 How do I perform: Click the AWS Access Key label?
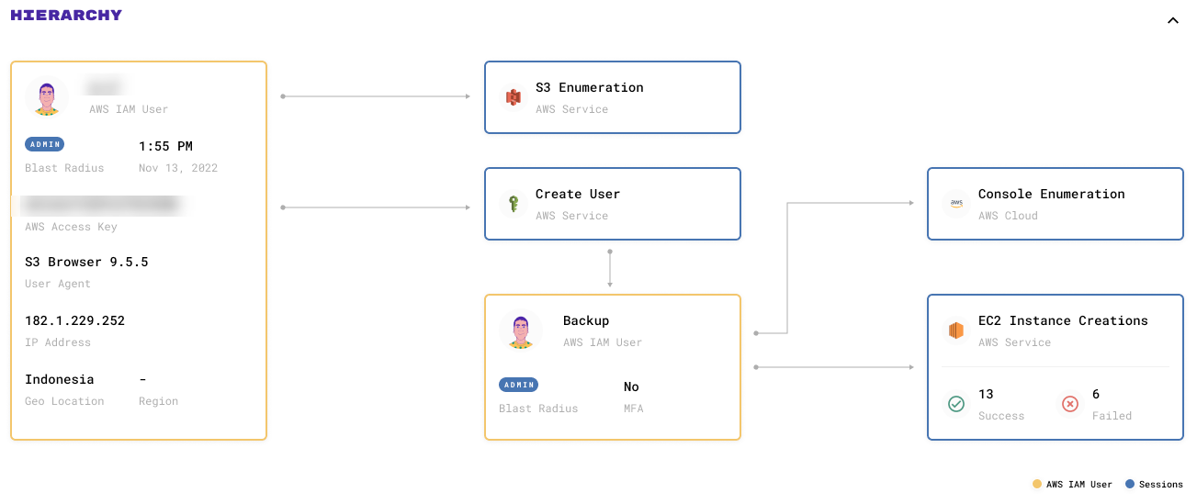tap(71, 227)
